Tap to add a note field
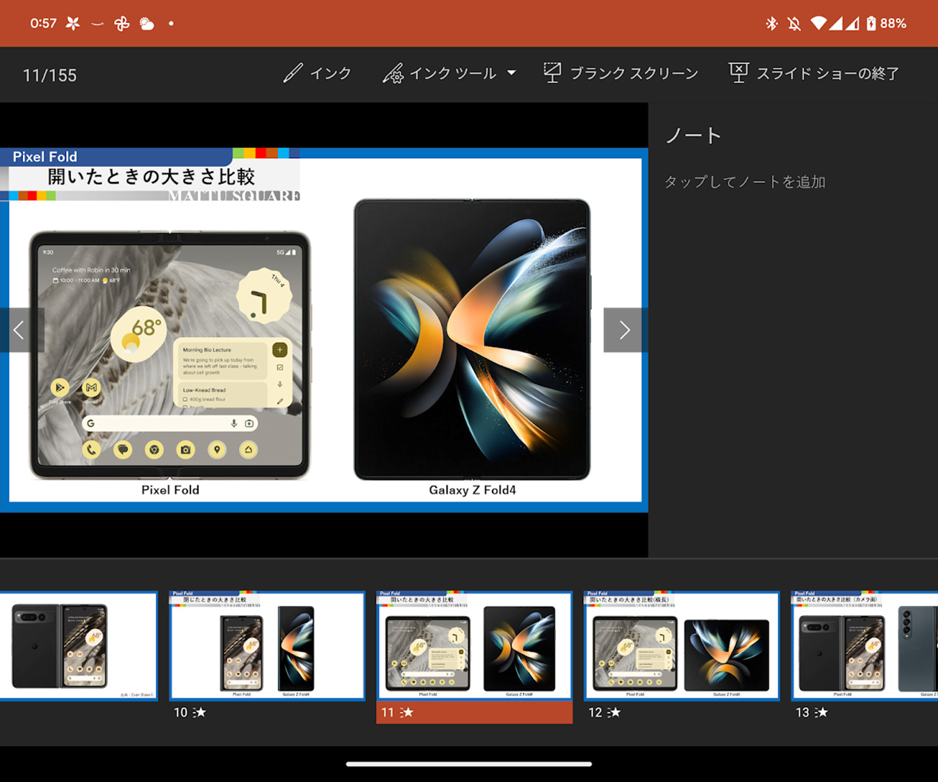938x782 pixels. click(745, 182)
